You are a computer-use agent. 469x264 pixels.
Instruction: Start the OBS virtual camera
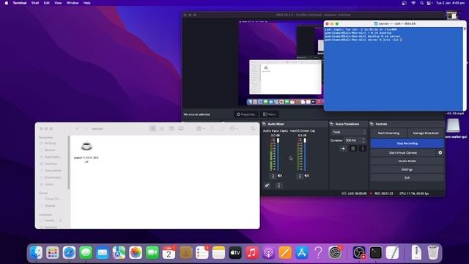click(x=403, y=153)
